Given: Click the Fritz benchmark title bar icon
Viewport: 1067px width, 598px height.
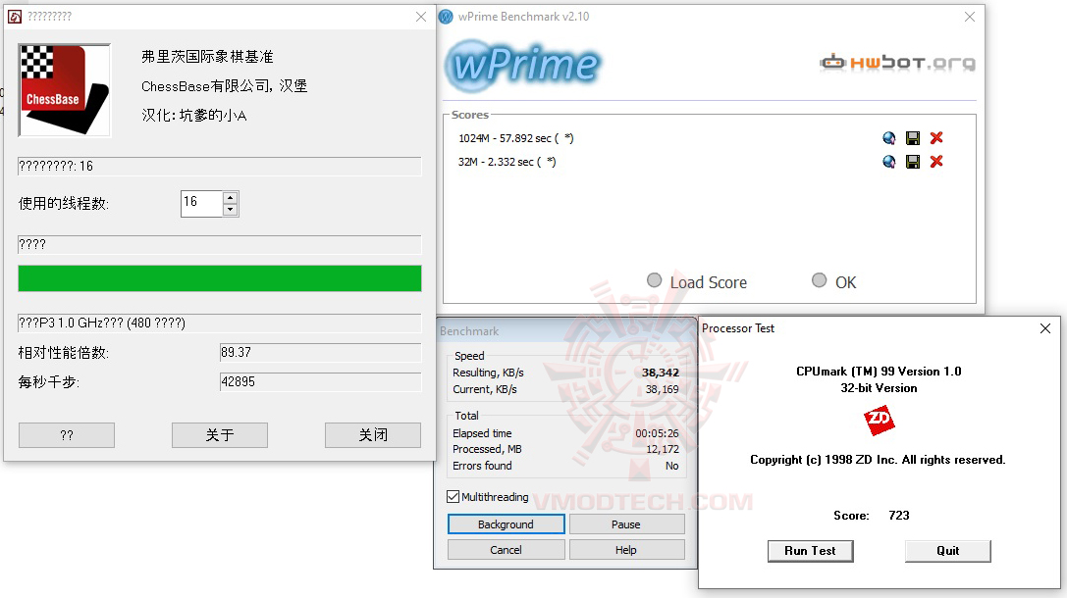Looking at the screenshot, I should (15, 17).
